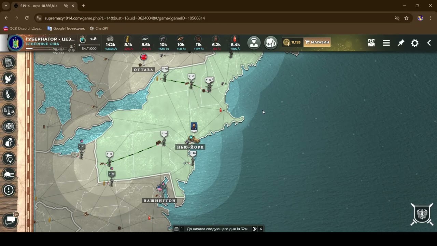The image size is (437, 246).
Task: Click the gold crown coin with plus
Action: tap(287, 42)
